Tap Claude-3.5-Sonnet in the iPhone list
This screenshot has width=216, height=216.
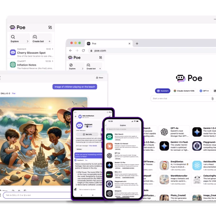coord(122,146)
